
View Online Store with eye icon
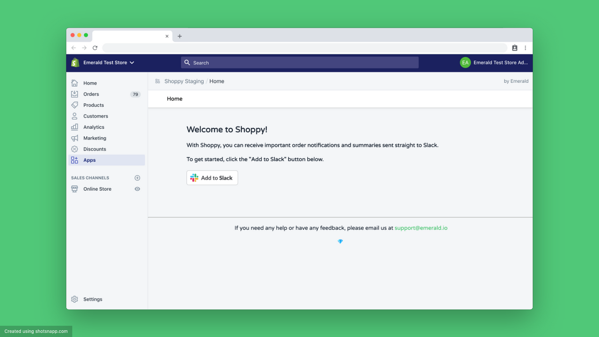coord(137,189)
